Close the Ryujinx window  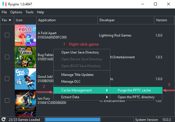(x=168, y=4)
